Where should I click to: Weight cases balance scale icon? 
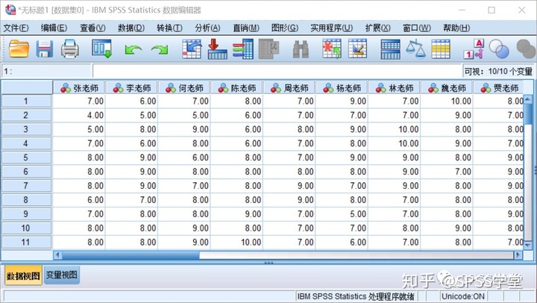tap(415, 49)
